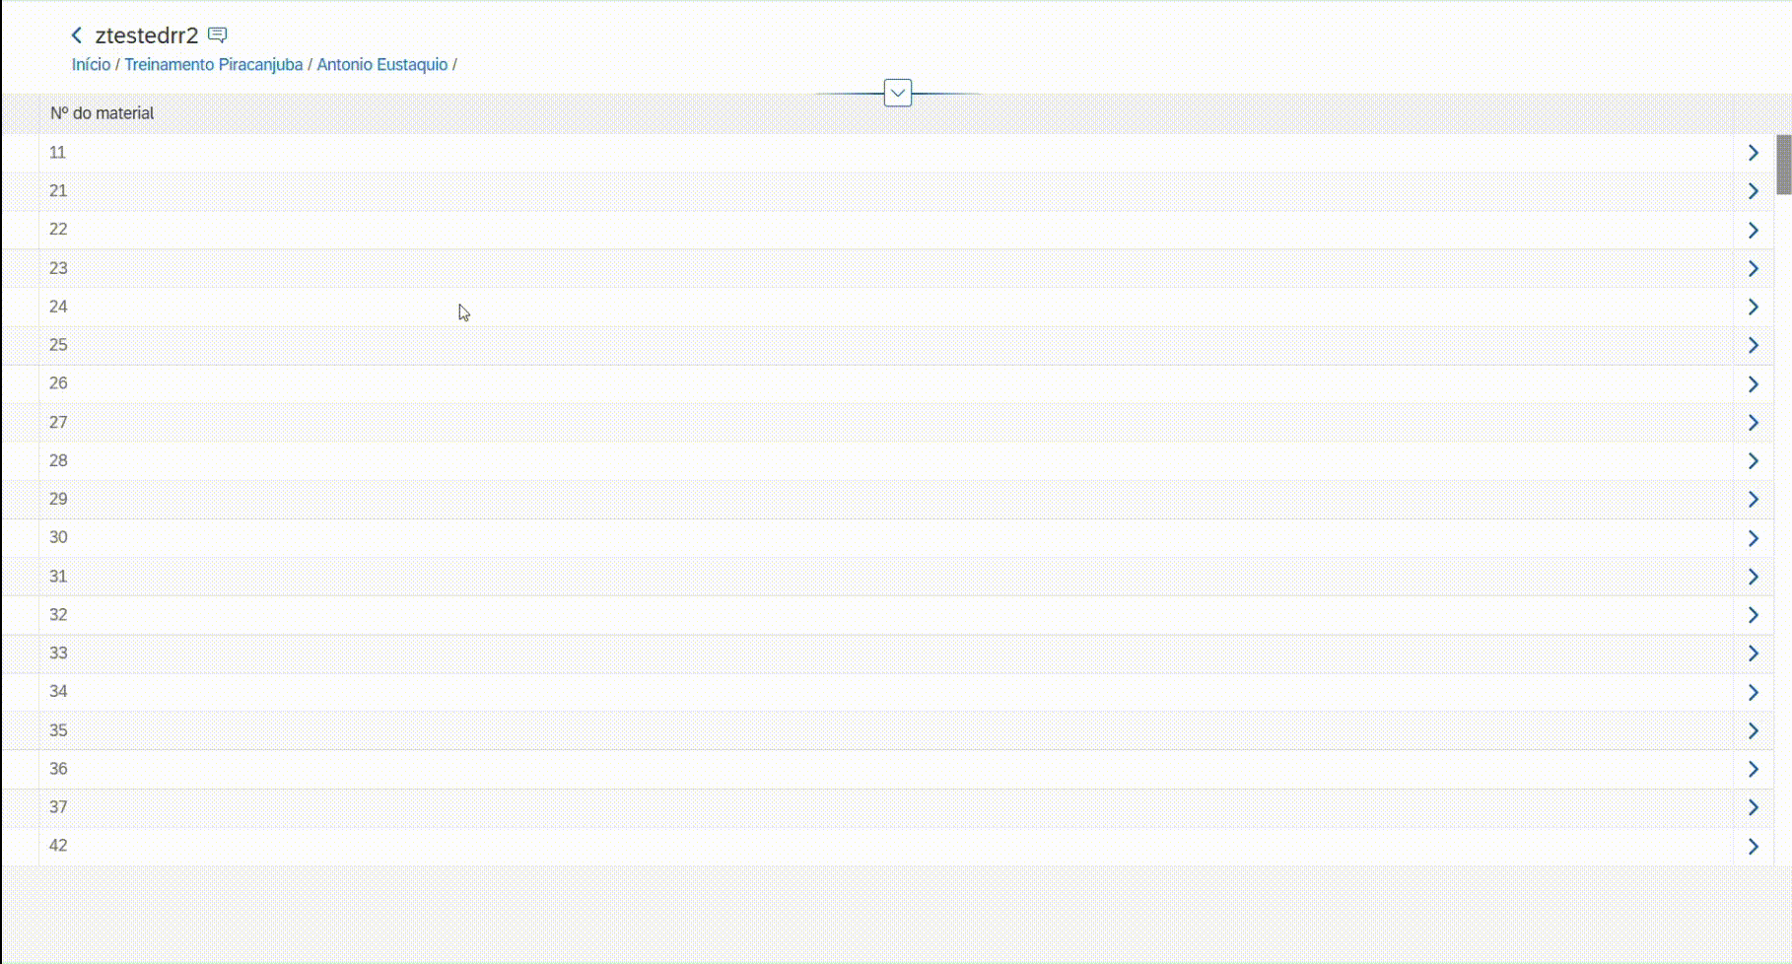This screenshot has width=1792, height=964.
Task: Open details arrow for material 30
Action: 1753,538
